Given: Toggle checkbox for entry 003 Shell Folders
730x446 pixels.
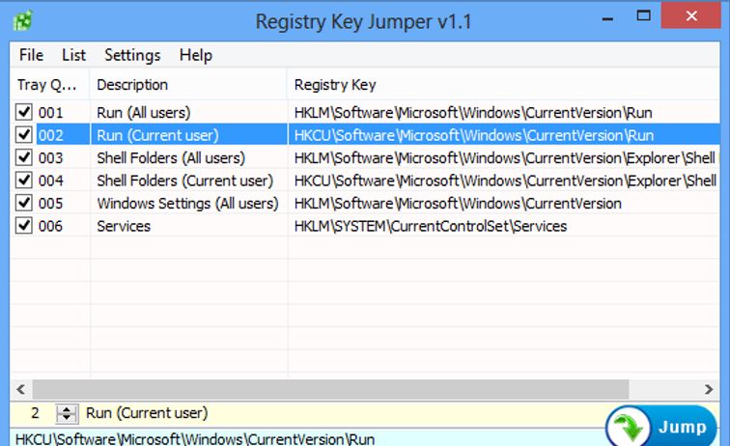Looking at the screenshot, I should pos(24,158).
